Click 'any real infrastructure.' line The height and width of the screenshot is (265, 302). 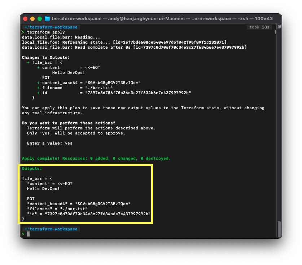point(52,113)
